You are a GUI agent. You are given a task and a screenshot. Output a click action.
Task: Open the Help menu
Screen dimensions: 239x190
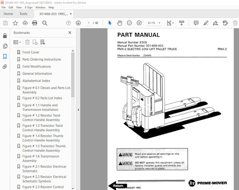[51, 7]
